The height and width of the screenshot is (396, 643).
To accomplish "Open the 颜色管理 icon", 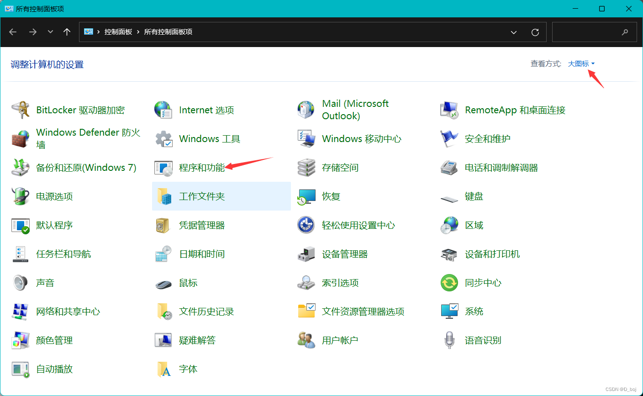I will coord(20,340).
